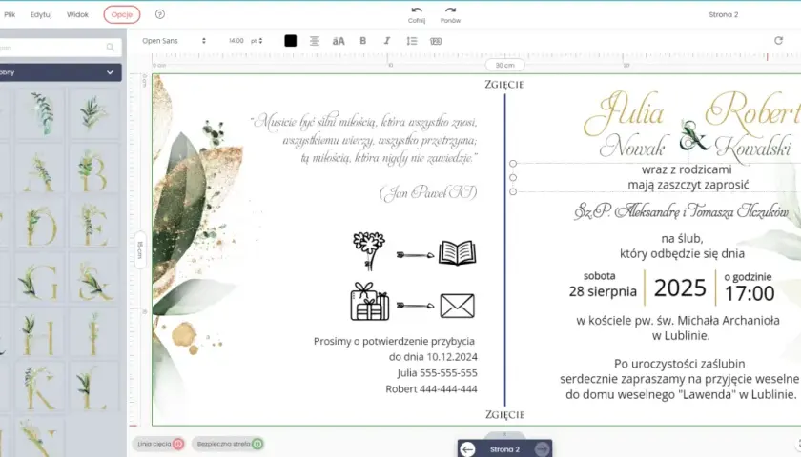
Task: Open the Edytuj menu
Action: pos(41,15)
